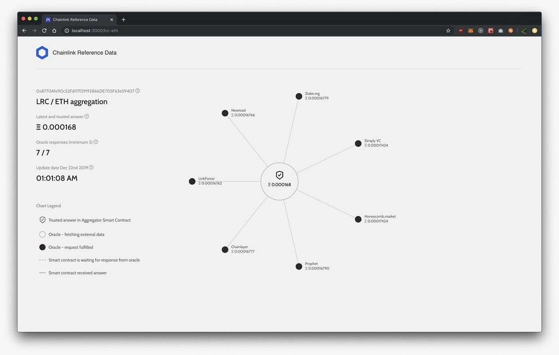Open the MetaMask extension
The height and width of the screenshot is (355, 559).
[470, 30]
